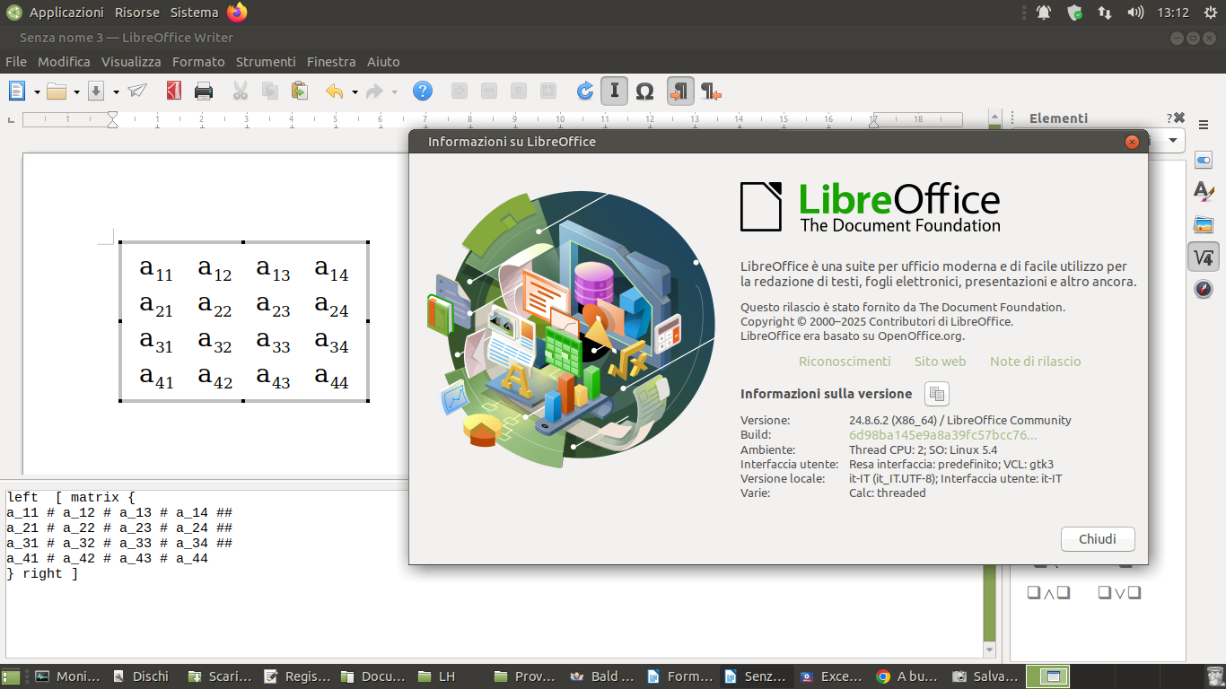Switch to the Excel taskbar window
The image size is (1226, 689).
pos(831,676)
